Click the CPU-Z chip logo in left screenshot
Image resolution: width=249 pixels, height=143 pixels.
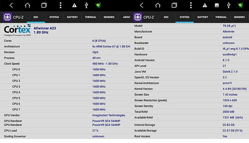[x=7, y=17]
